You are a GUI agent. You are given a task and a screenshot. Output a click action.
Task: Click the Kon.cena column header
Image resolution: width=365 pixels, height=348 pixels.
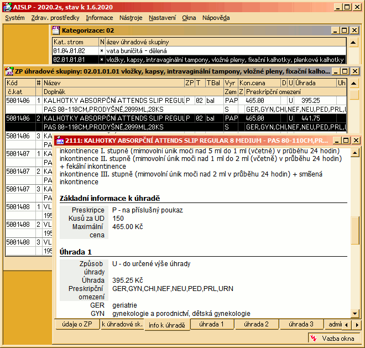pos(259,83)
